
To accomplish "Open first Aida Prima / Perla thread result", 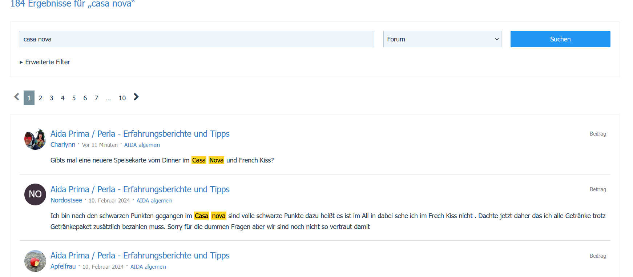I will pyautogui.click(x=140, y=134).
